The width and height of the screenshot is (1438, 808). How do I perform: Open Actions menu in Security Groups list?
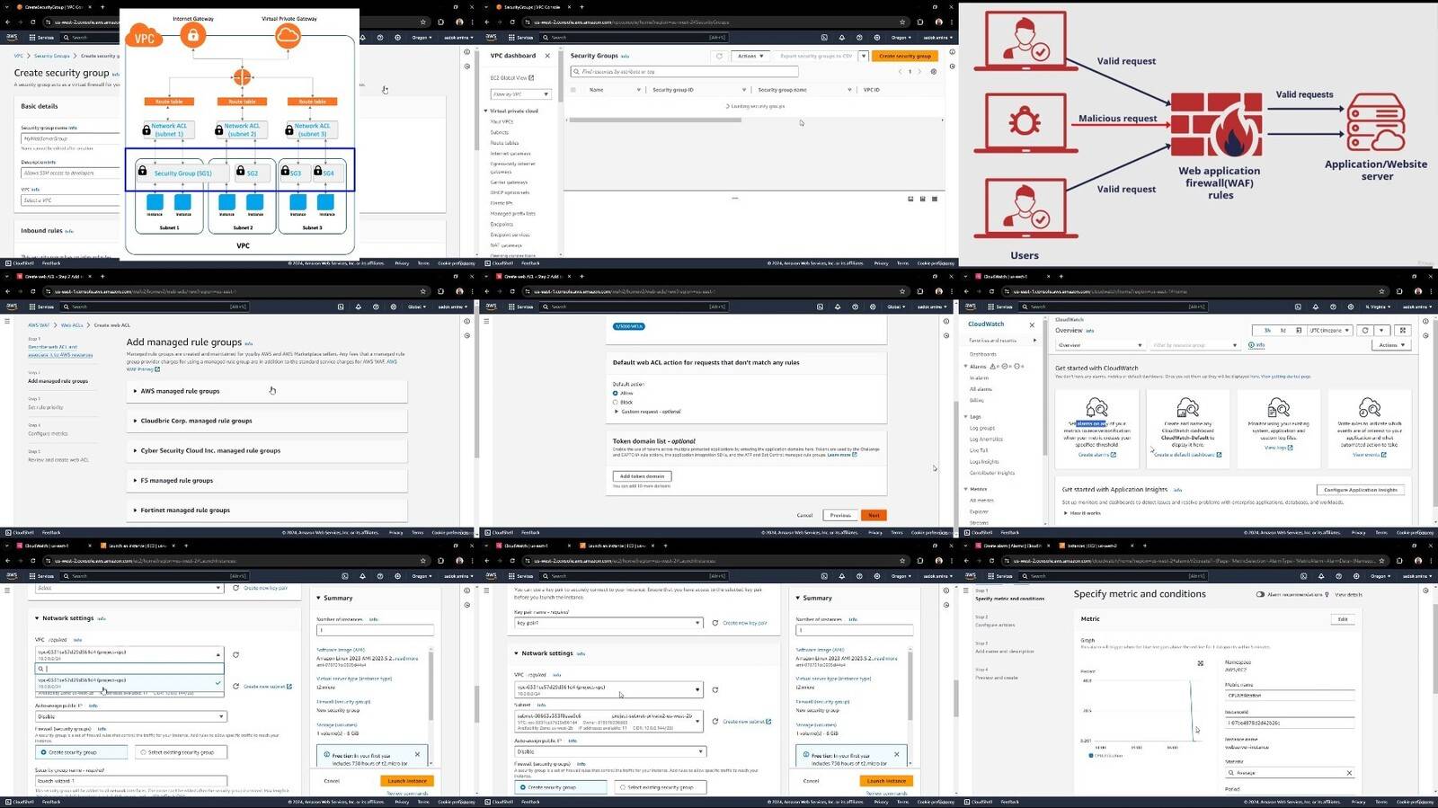(750, 56)
